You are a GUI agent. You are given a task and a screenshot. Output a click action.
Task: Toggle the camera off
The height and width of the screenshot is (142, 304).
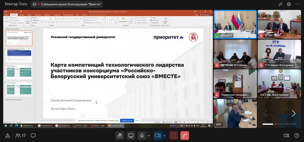tap(158, 135)
